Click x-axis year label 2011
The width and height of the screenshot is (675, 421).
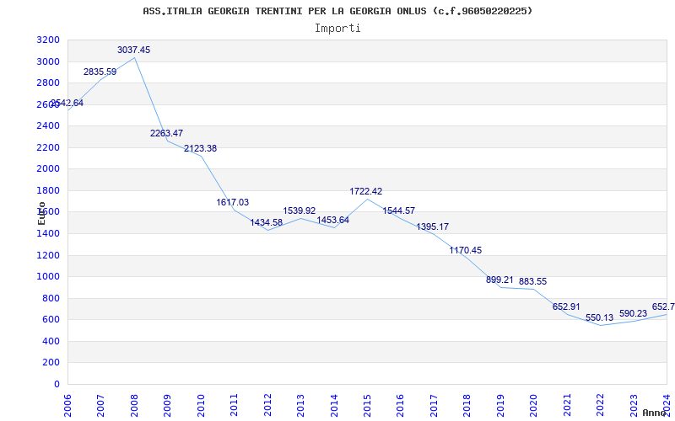click(x=234, y=406)
